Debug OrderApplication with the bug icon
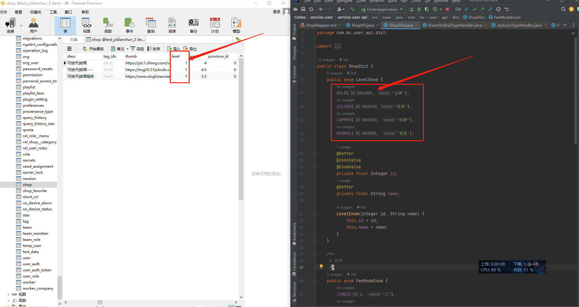The image size is (579, 307). [419, 9]
